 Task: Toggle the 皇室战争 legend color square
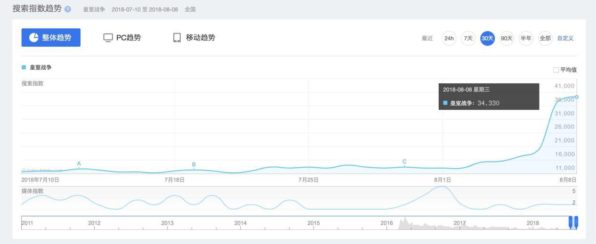point(24,67)
